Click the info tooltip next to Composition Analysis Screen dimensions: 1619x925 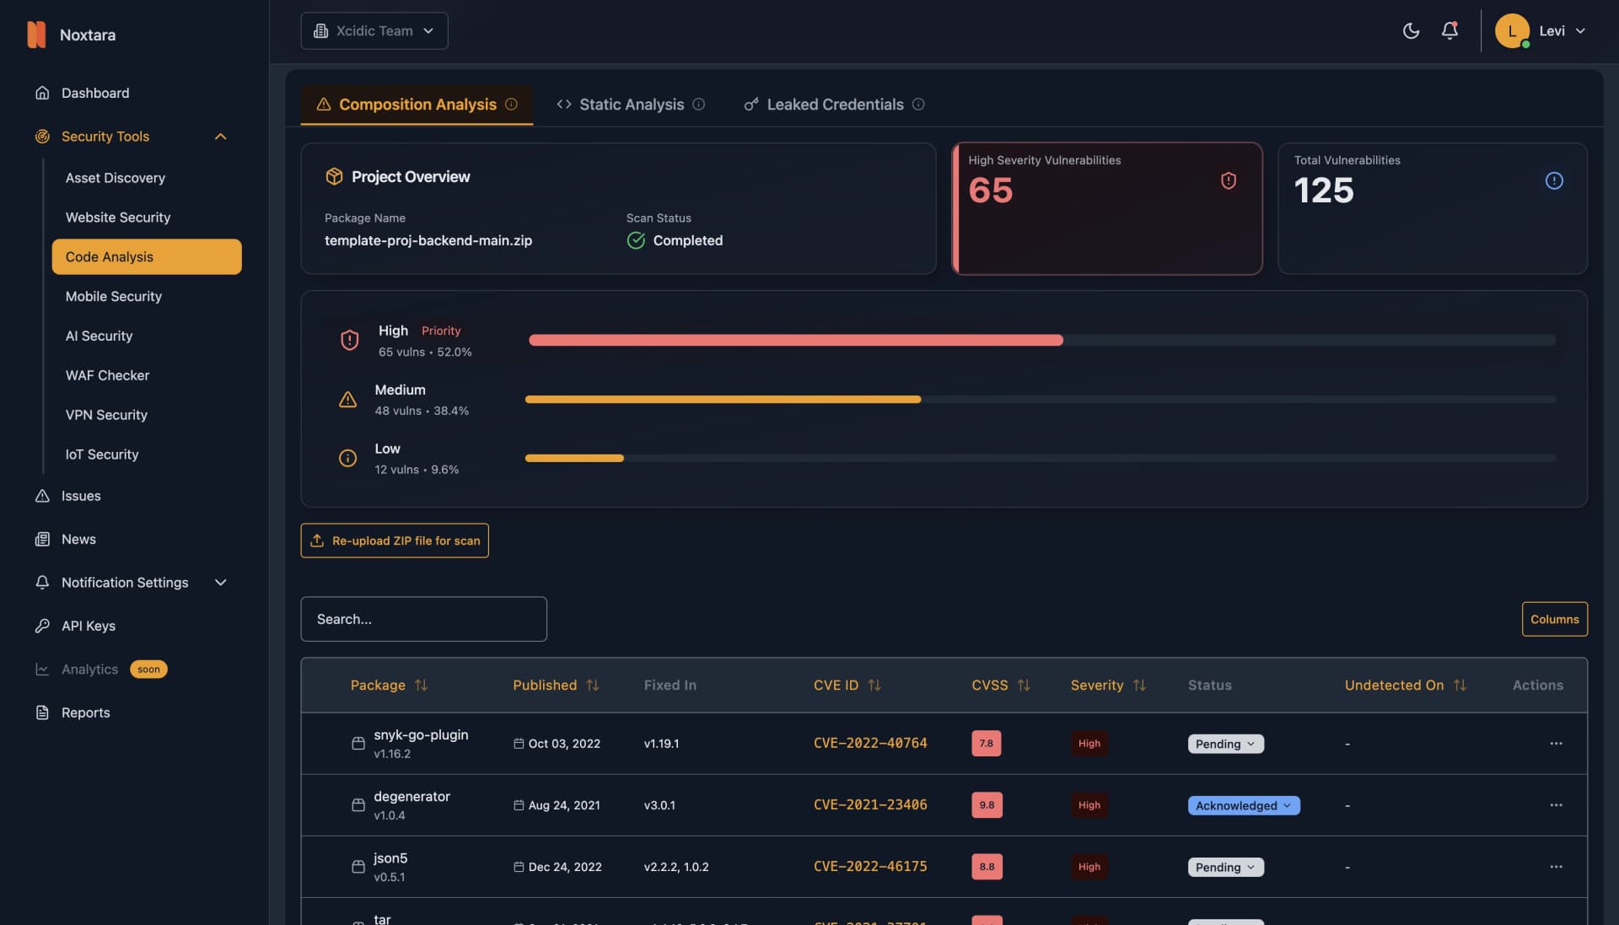pos(512,104)
